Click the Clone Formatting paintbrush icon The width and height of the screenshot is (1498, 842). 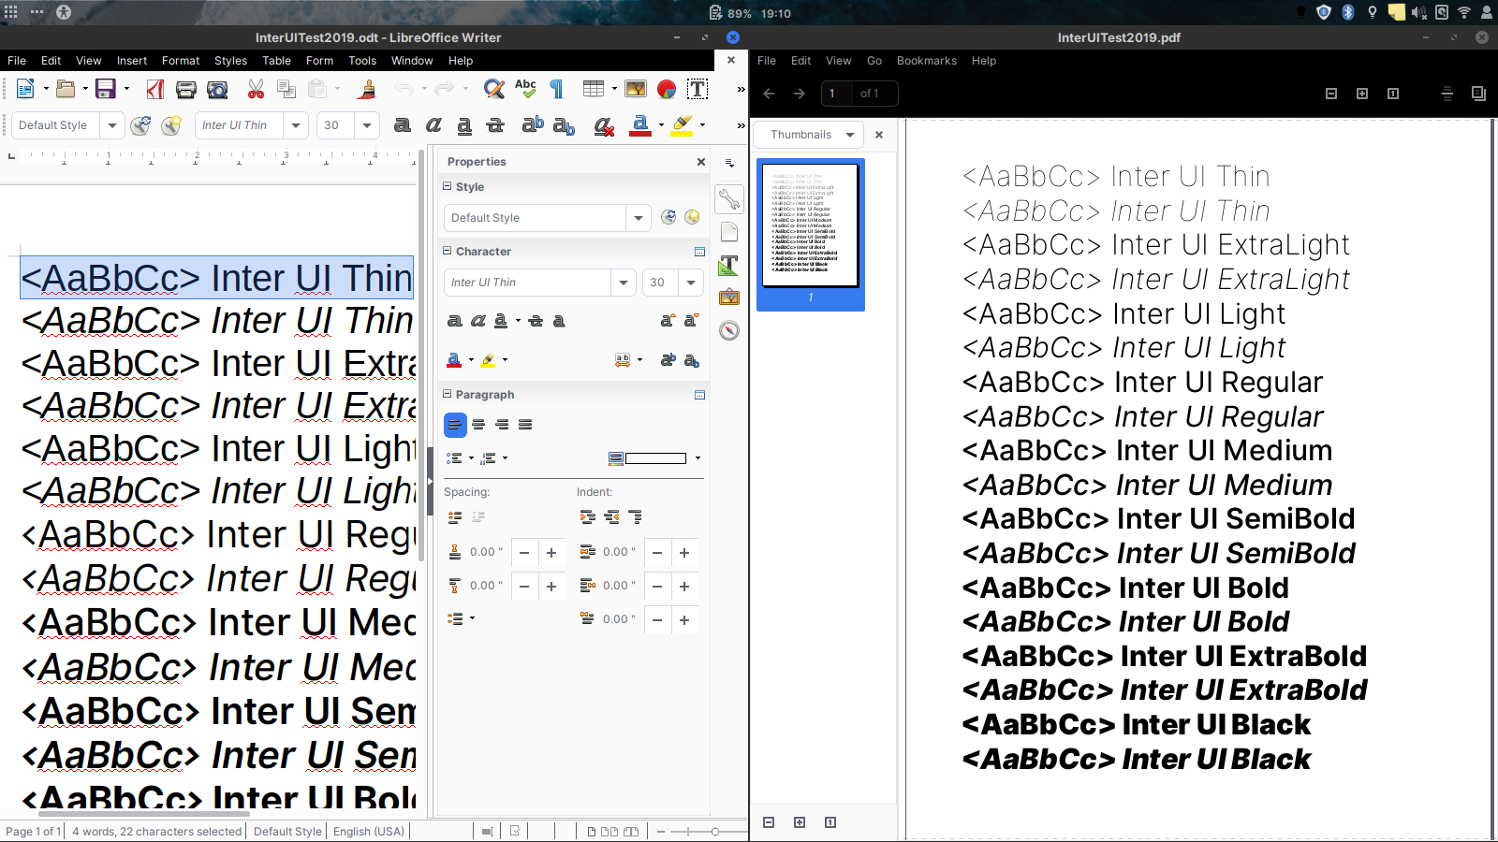click(367, 89)
